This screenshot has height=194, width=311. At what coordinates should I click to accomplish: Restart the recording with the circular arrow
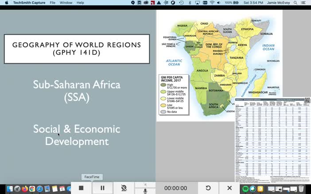tap(208, 188)
